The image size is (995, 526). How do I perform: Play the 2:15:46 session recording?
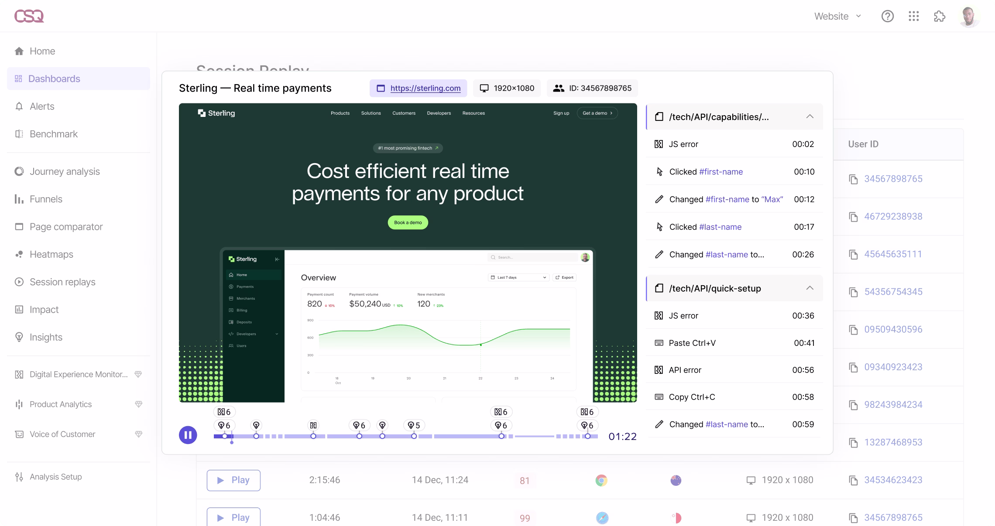click(233, 480)
